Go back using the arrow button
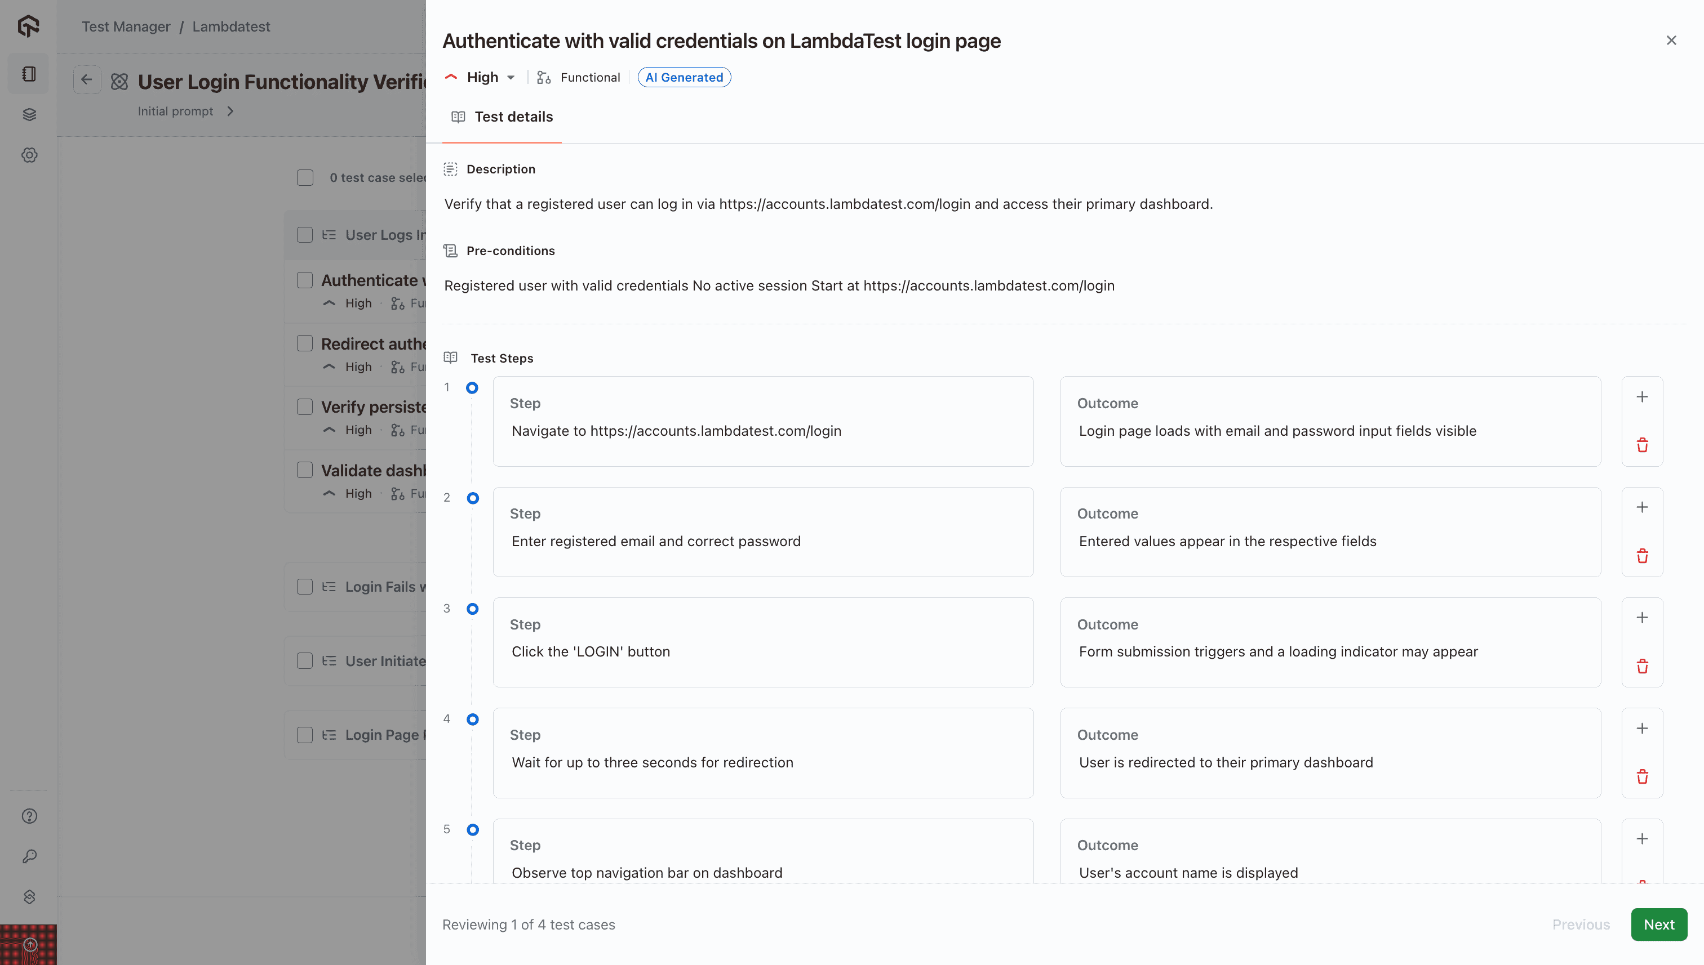1704x965 pixels. point(87,80)
